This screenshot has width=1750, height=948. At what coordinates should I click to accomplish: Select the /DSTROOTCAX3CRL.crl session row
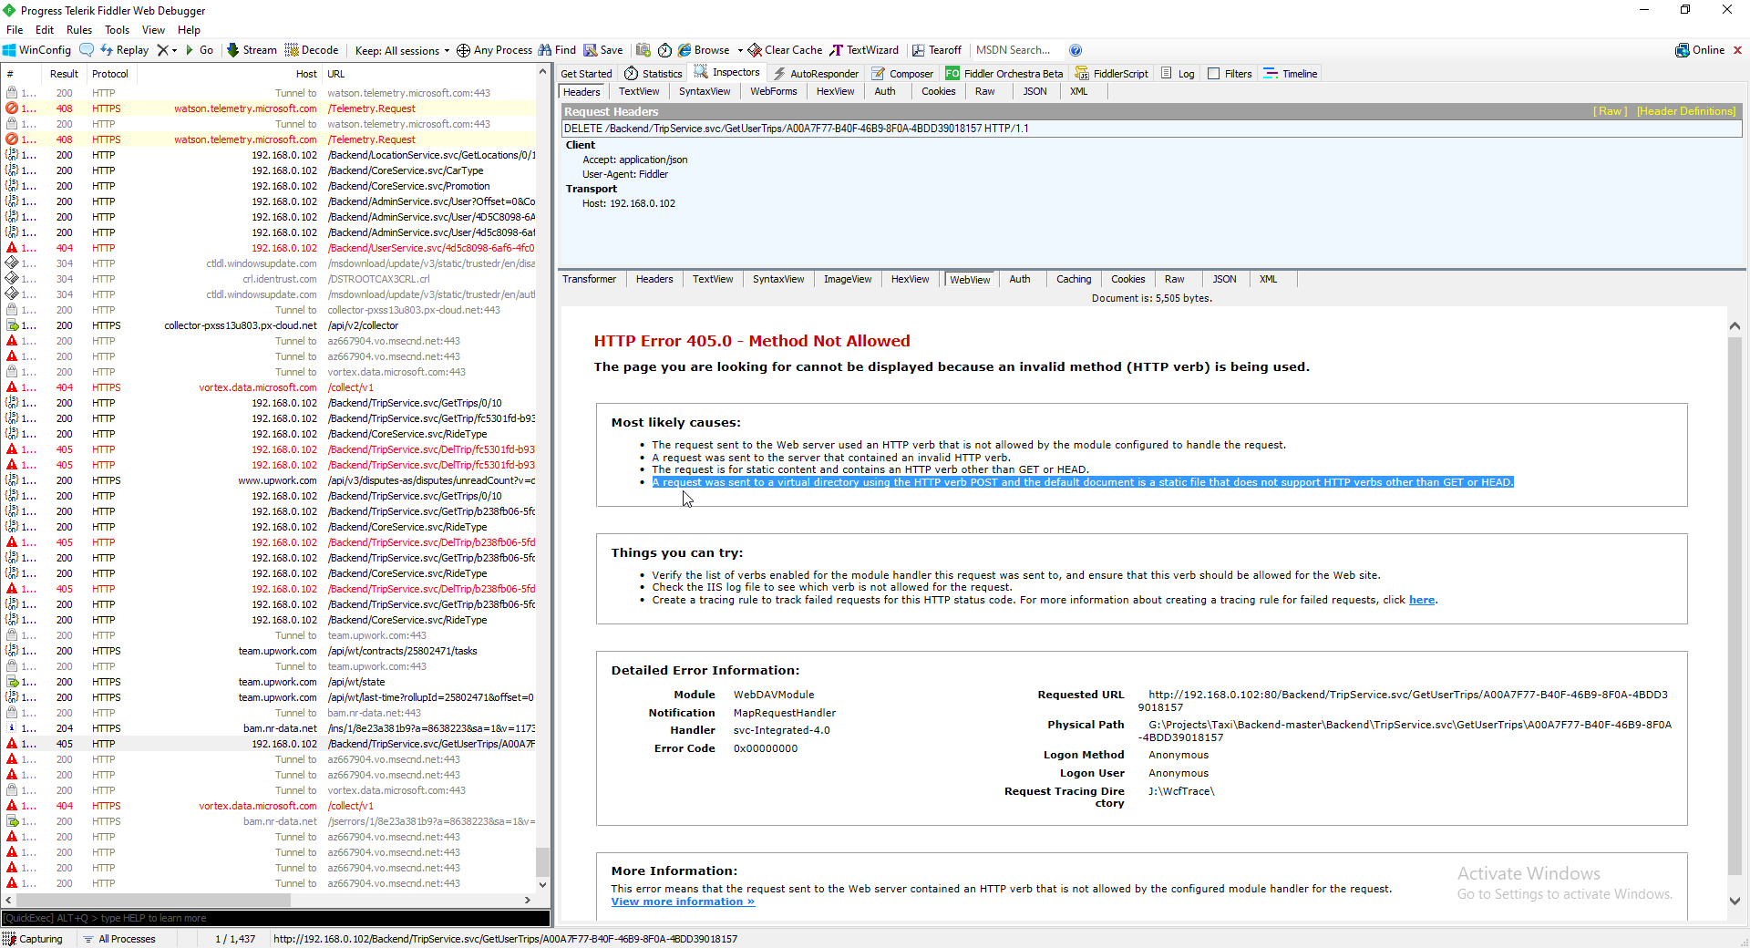[x=269, y=279]
